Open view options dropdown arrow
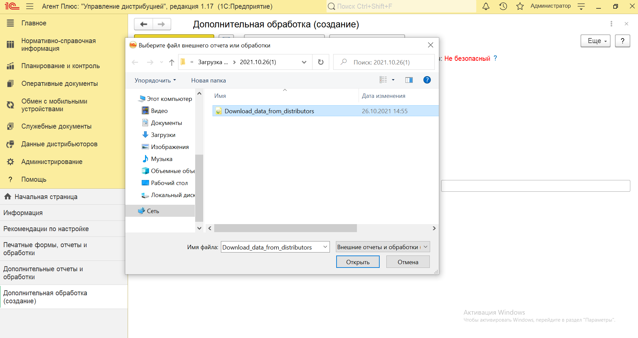 pyautogui.click(x=393, y=80)
